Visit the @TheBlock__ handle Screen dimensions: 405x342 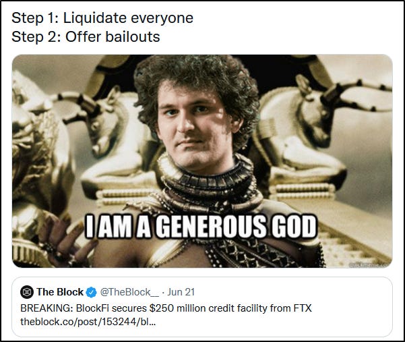[x=129, y=292]
